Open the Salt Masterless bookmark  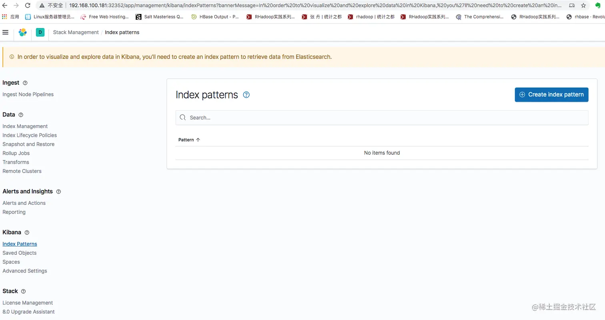(160, 17)
